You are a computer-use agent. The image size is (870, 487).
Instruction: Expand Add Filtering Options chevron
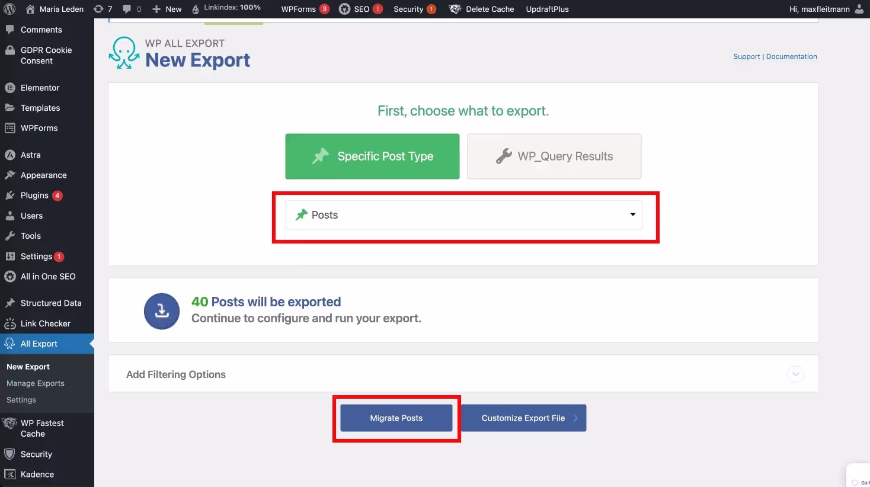point(795,374)
